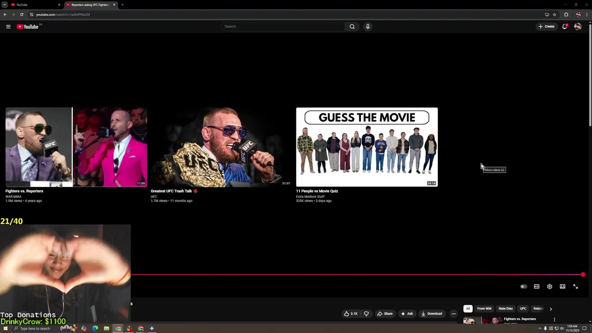Open the browser extensions puzzle icon
This screenshot has height=333, width=592.
[566, 14]
